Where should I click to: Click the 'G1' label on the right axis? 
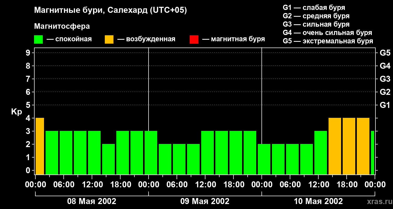click(x=385, y=105)
